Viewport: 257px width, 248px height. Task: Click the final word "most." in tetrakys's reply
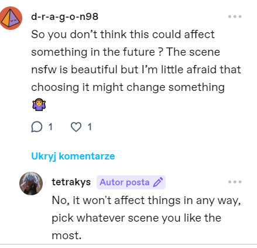point(67,236)
